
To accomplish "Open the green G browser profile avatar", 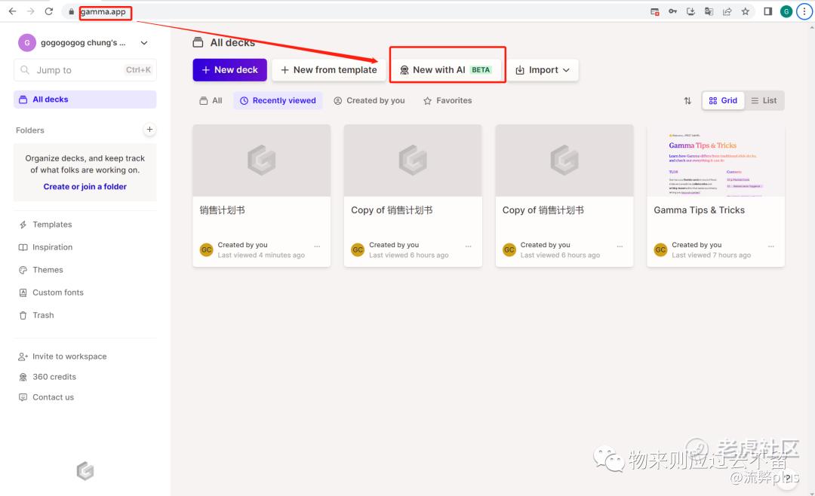I will pyautogui.click(x=786, y=11).
